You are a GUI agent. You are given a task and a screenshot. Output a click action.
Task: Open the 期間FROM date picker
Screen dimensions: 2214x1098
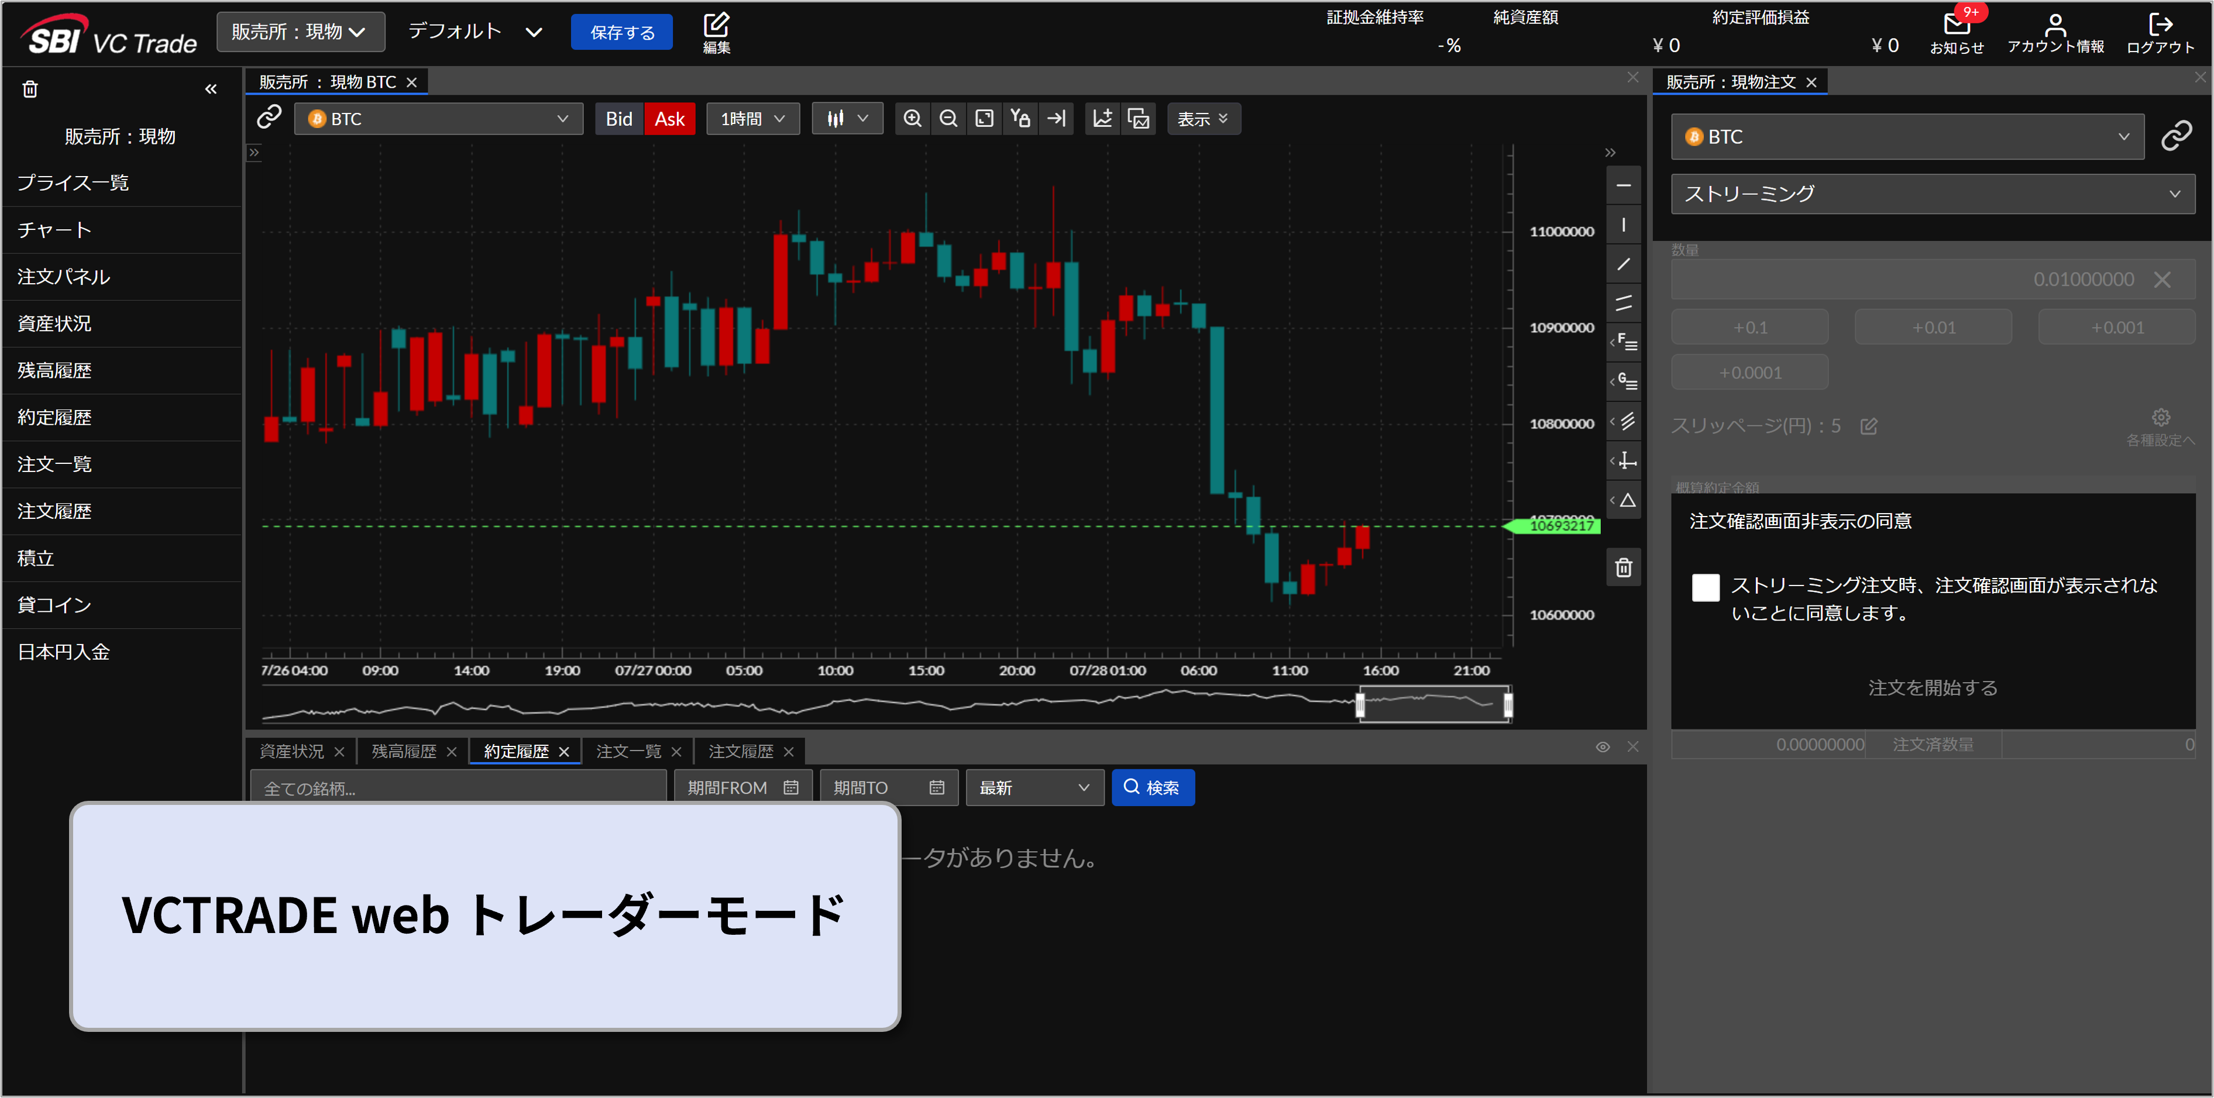742,787
